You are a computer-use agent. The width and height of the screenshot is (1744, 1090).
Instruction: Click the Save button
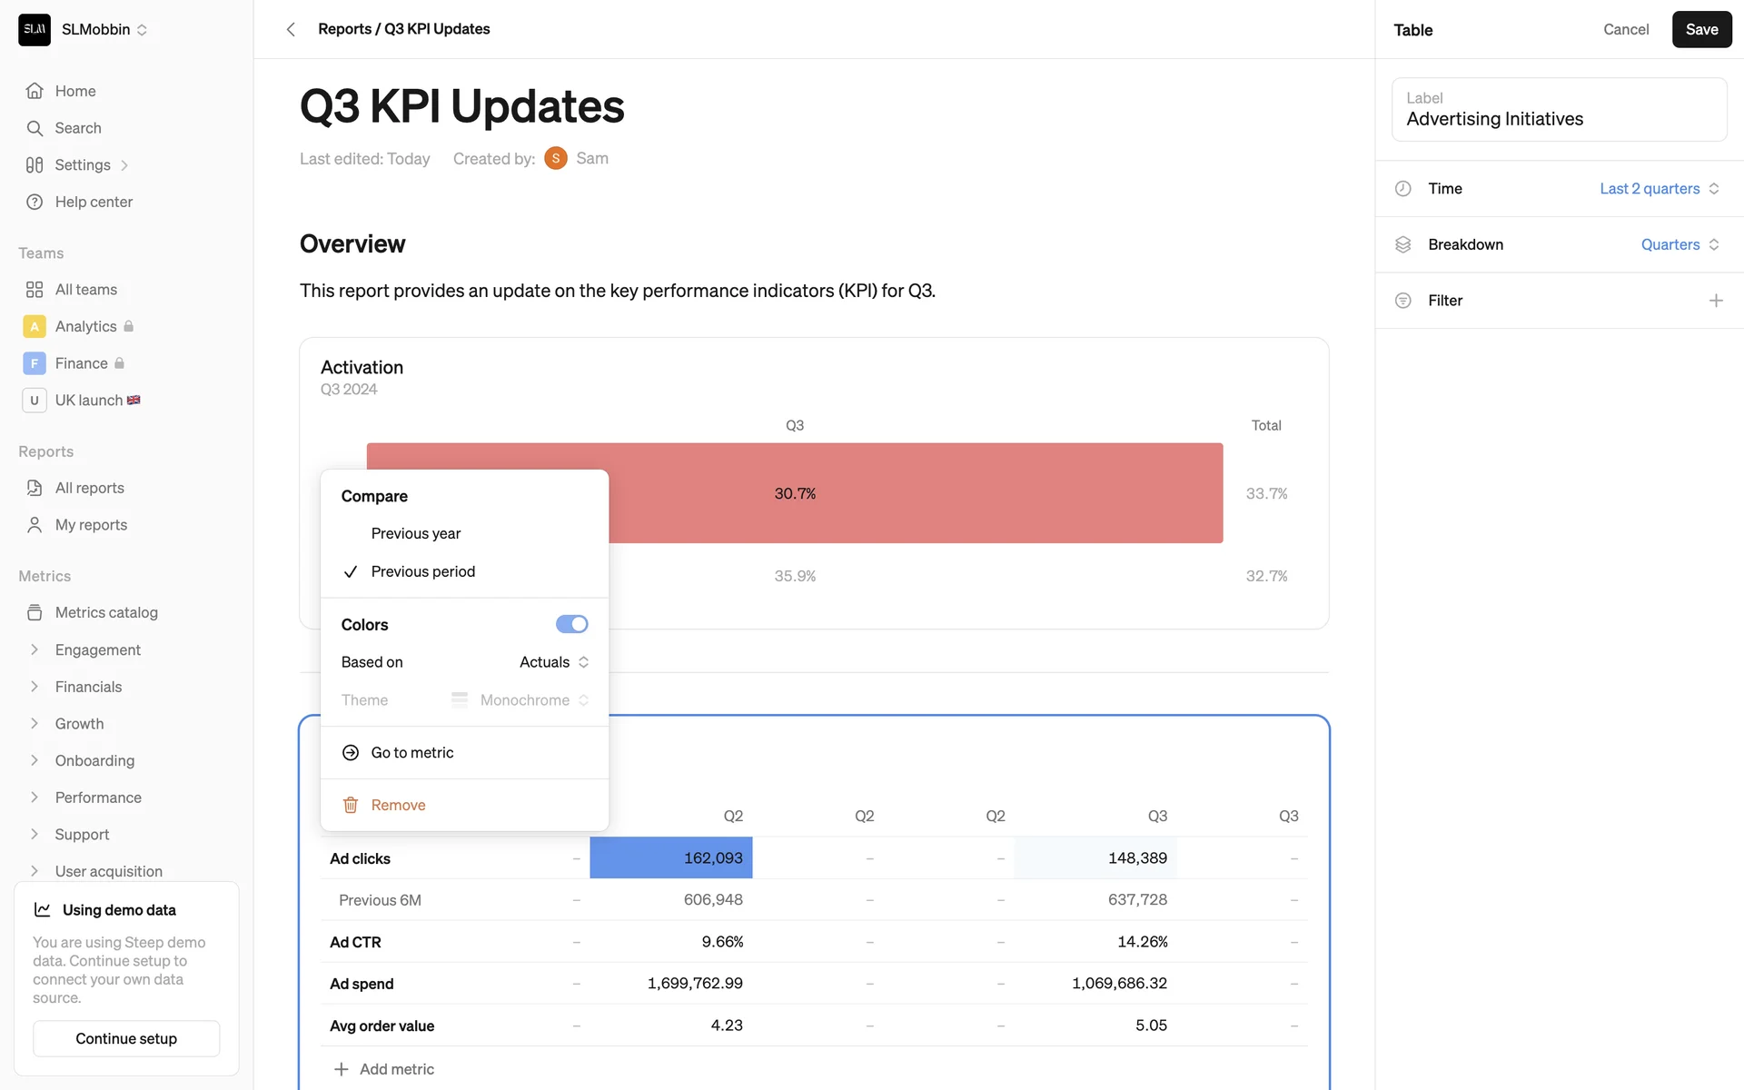pyautogui.click(x=1700, y=29)
